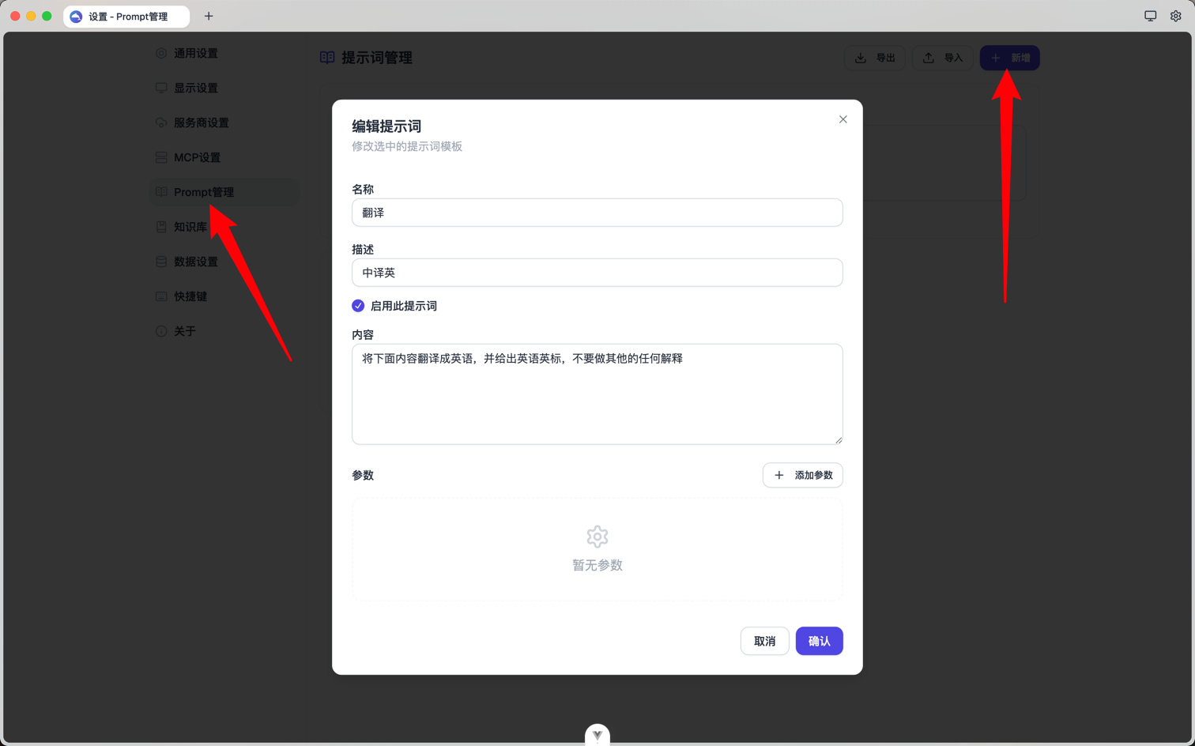Click the 添加参数 button
This screenshot has height=746, width=1195.
coord(802,475)
